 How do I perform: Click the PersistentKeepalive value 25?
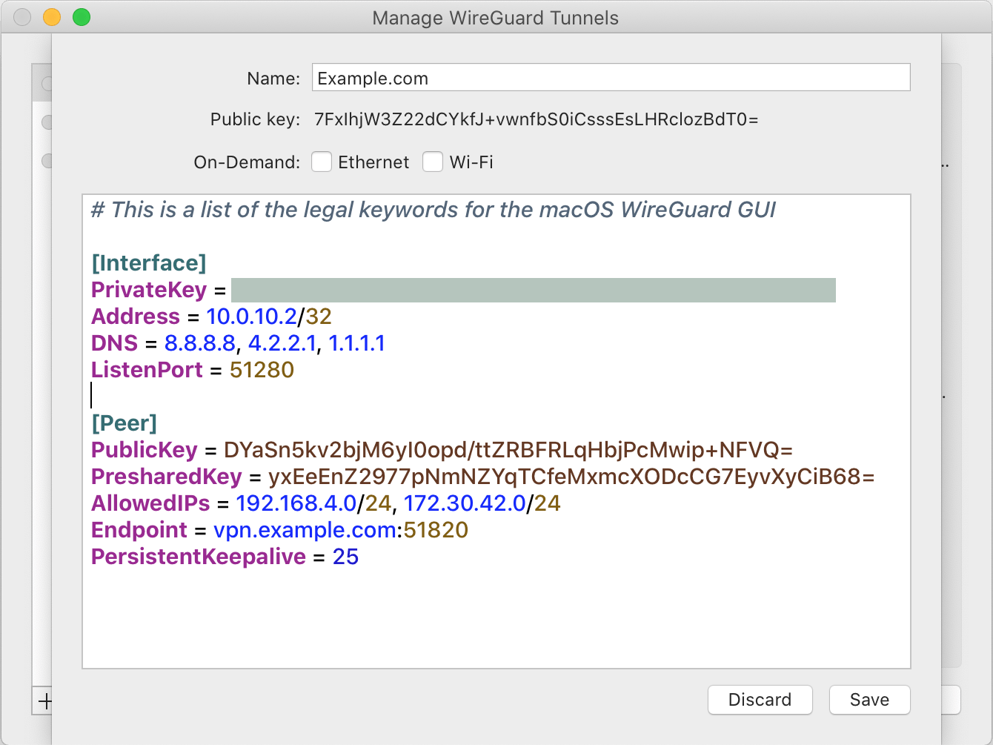click(345, 557)
